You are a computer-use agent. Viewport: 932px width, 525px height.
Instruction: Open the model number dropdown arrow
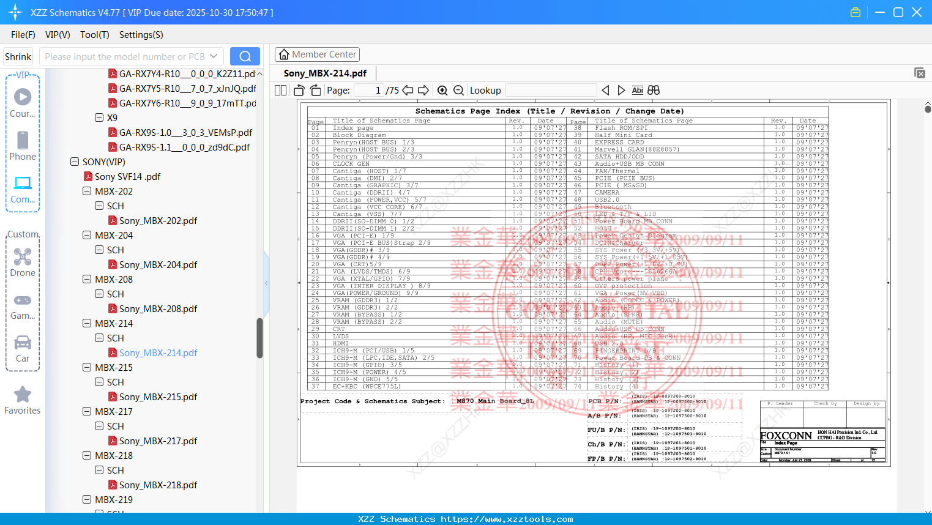(x=214, y=56)
